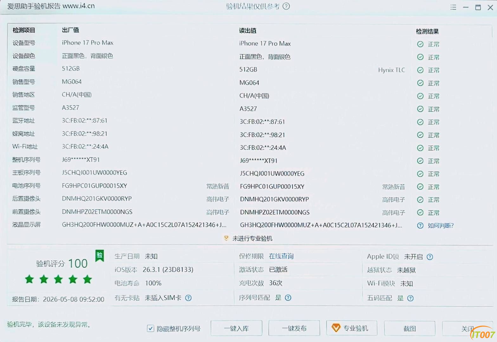Open the list menu icon in title bar
Image resolution: width=497 pixels, height=342 pixels.
click(x=453, y=7)
